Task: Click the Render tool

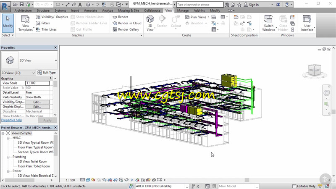Action: pyautogui.click(x=120, y=17)
